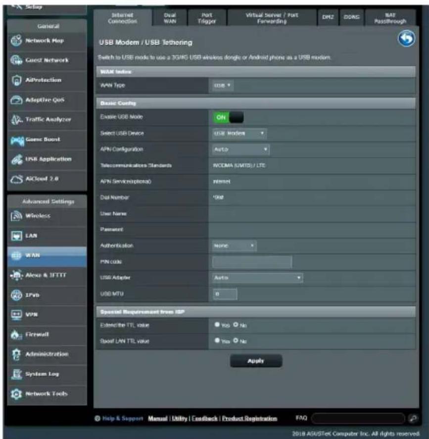Click the User Name field
429x439 pixels.
[x=312, y=214]
